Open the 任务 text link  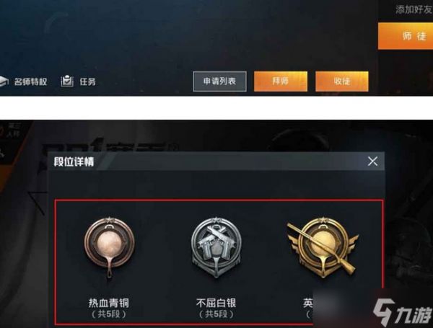tap(87, 81)
